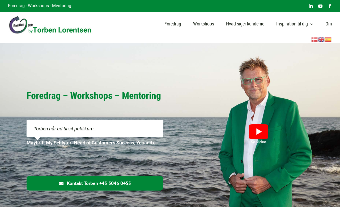The height and width of the screenshot is (212, 340).
Task: Open the Facebook page icon
Action: click(x=330, y=6)
